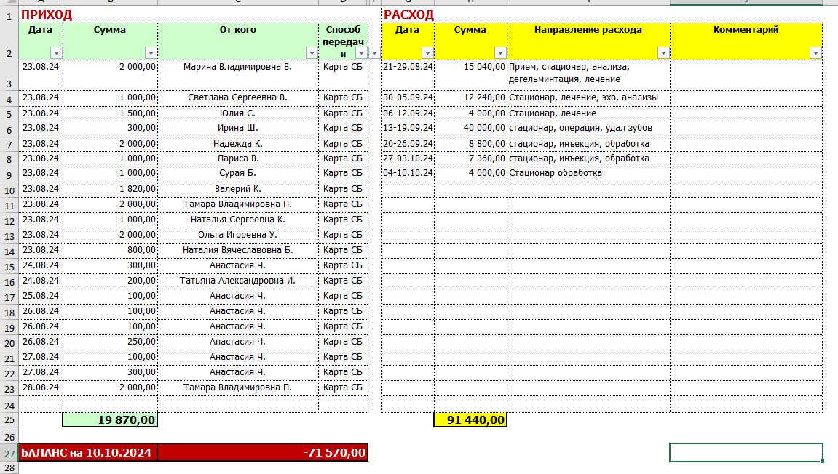Select the expense total cell 91 440,00

pyautogui.click(x=470, y=420)
